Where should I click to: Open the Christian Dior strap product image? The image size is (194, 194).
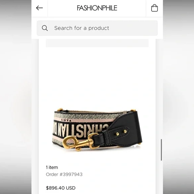coord(97,129)
